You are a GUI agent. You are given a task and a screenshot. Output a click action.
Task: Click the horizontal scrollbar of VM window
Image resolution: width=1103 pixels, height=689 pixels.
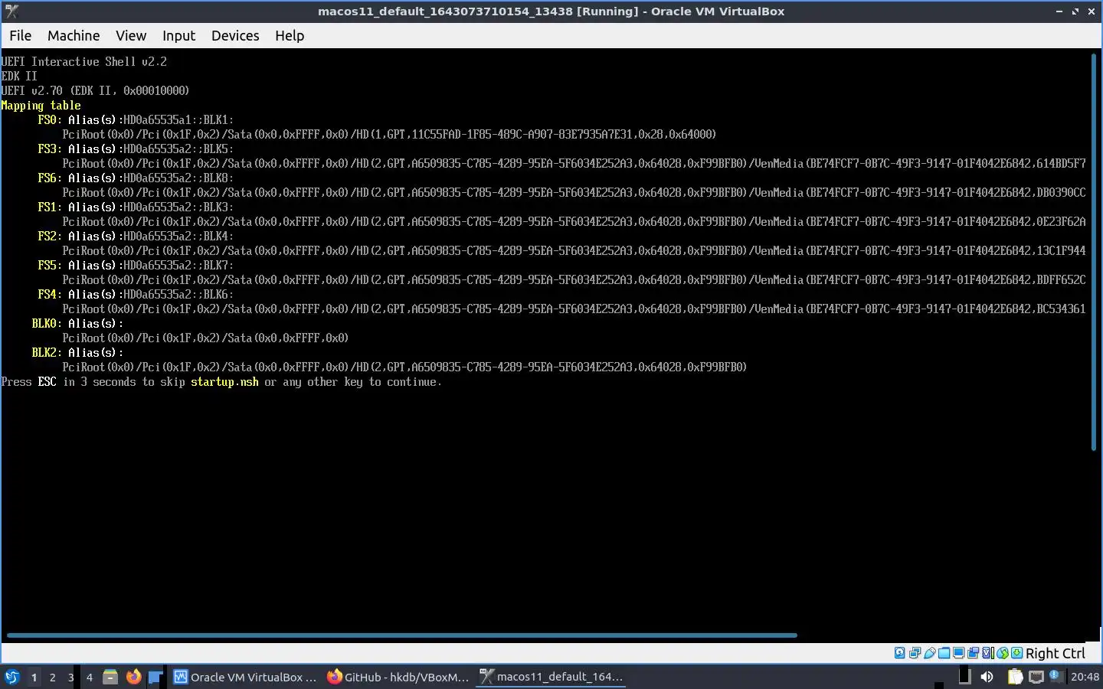pyautogui.click(x=401, y=635)
